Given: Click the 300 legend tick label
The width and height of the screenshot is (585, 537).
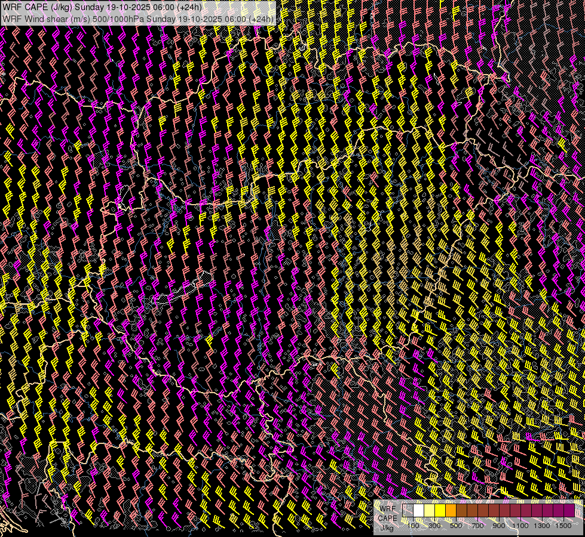Looking at the screenshot, I should click(434, 526).
